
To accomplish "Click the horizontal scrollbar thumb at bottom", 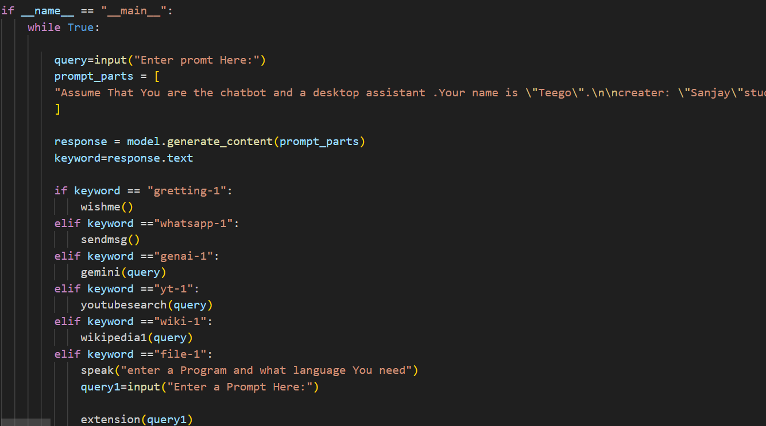I will (x=25, y=423).
